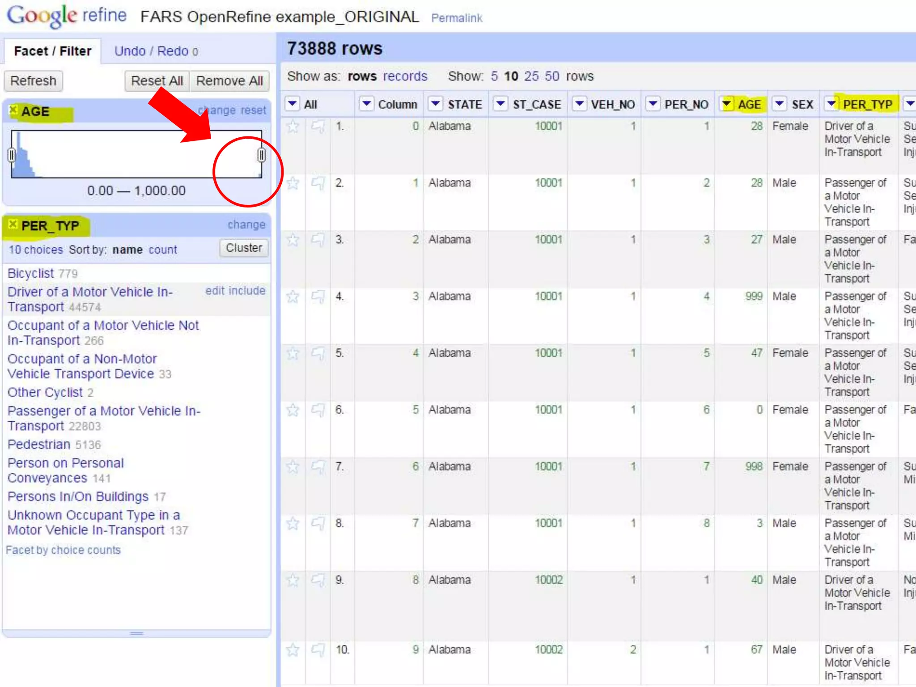Viewport: 916px width, 687px height.
Task: Star row 1 in the data grid
Action: 293,127
